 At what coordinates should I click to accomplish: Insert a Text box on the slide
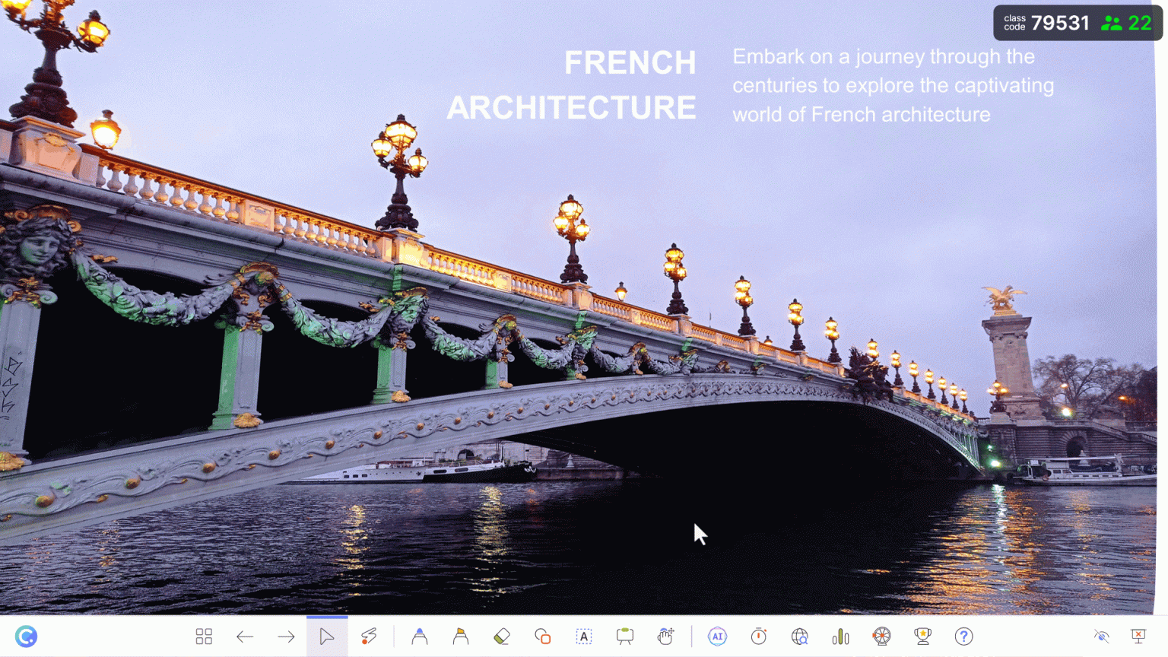[583, 636]
